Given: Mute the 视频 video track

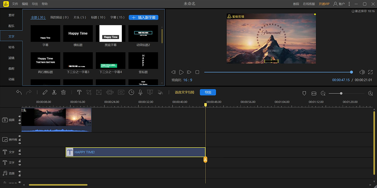Looking at the screenshot, I should [x=20, y=117].
